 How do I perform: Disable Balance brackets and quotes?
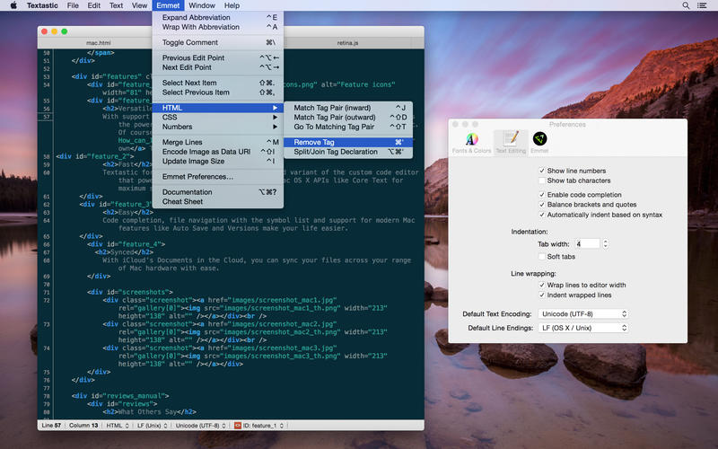click(x=541, y=205)
